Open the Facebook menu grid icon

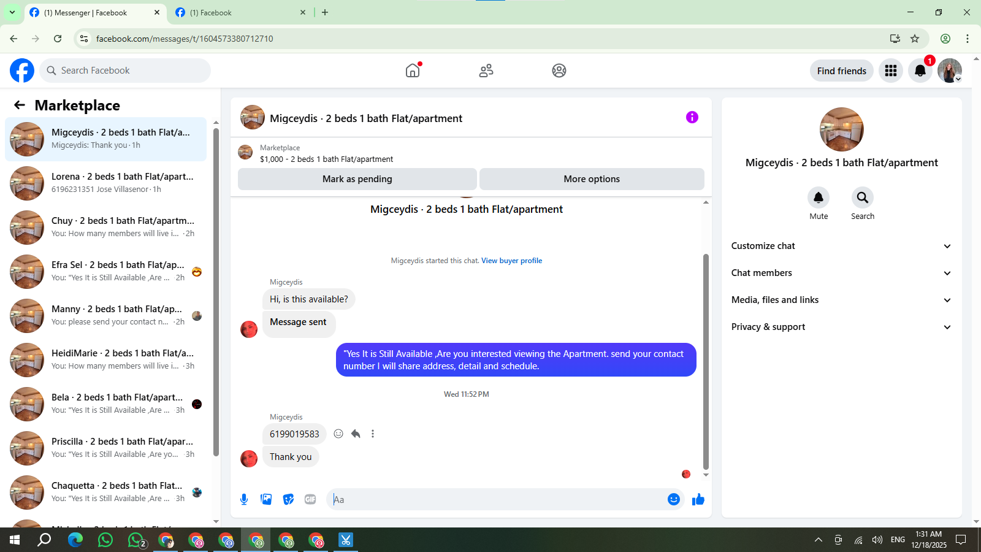point(891,71)
